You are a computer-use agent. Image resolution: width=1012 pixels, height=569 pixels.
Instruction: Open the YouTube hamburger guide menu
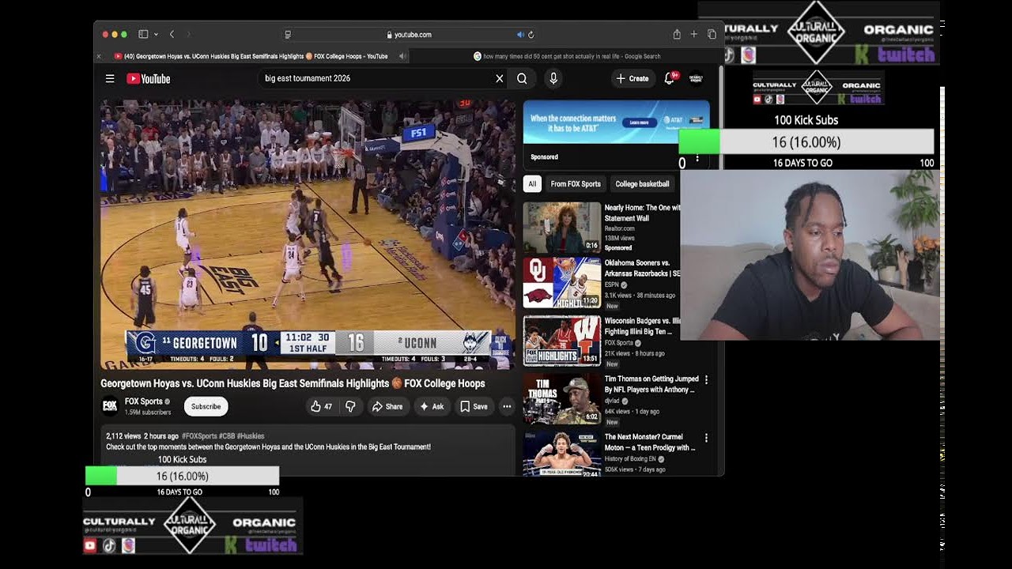110,78
